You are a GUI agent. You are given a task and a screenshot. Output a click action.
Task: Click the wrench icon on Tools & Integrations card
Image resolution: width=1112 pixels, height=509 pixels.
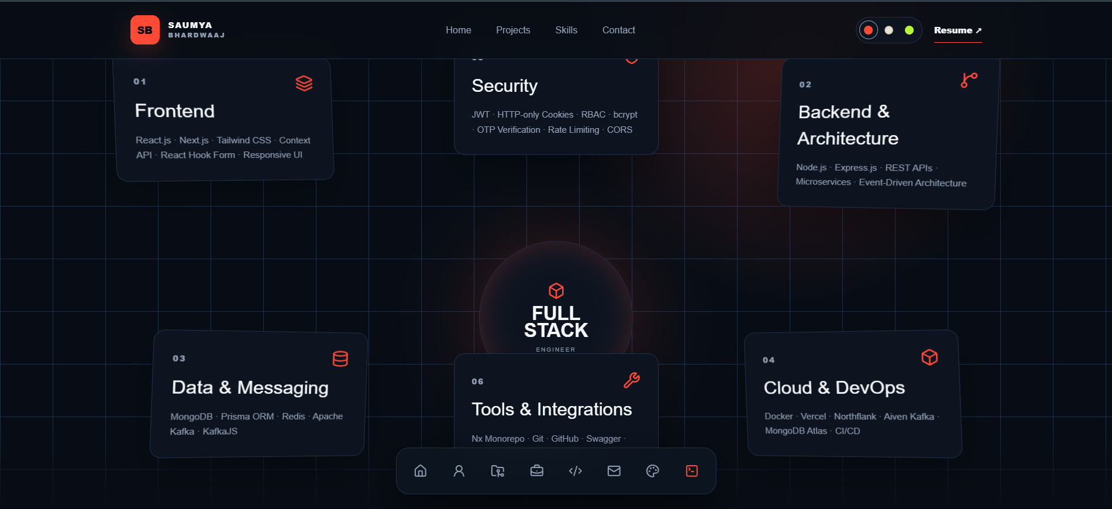pos(632,380)
